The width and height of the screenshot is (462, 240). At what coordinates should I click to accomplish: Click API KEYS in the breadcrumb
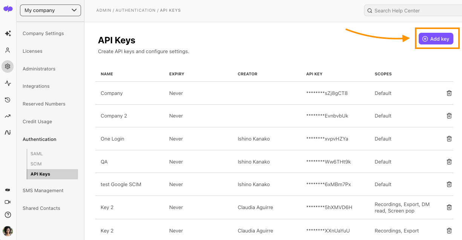(x=170, y=10)
